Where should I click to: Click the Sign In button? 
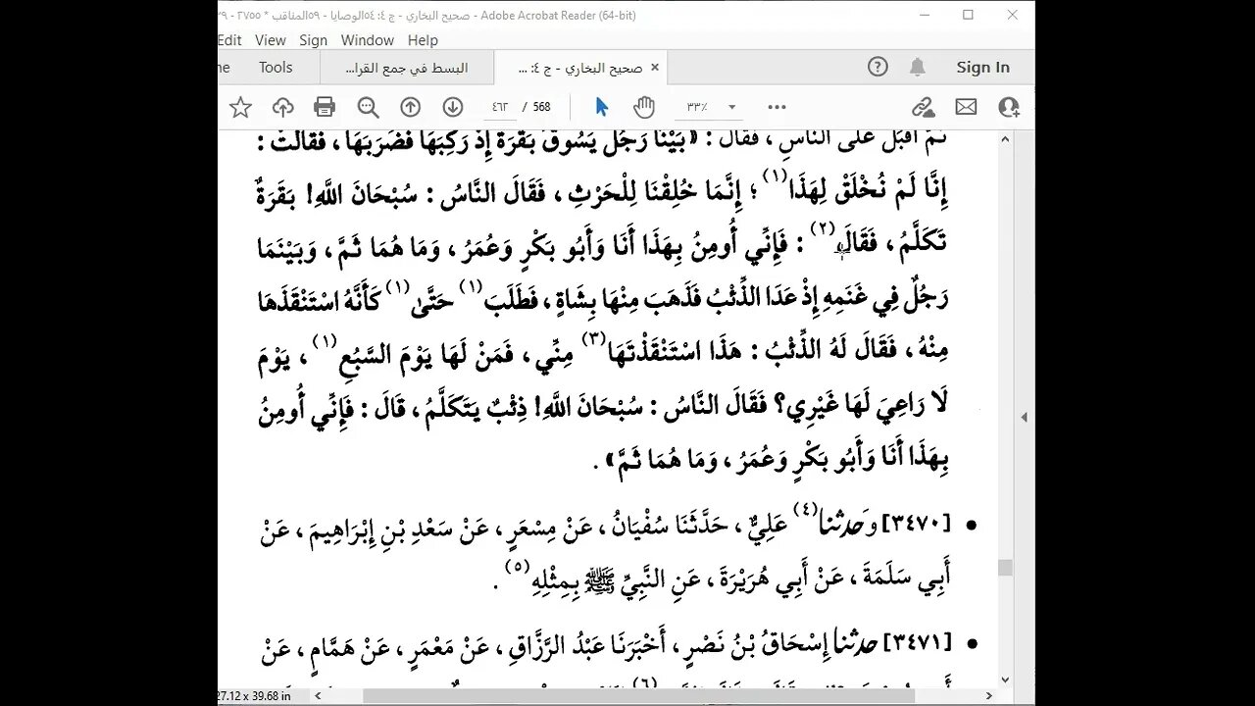(982, 67)
